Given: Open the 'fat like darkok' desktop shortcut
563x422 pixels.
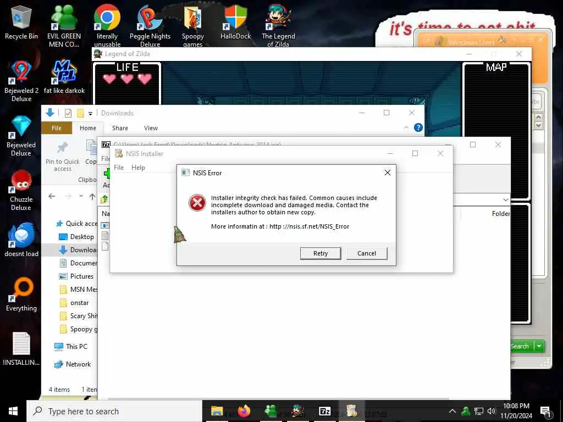Looking at the screenshot, I should click(x=64, y=77).
